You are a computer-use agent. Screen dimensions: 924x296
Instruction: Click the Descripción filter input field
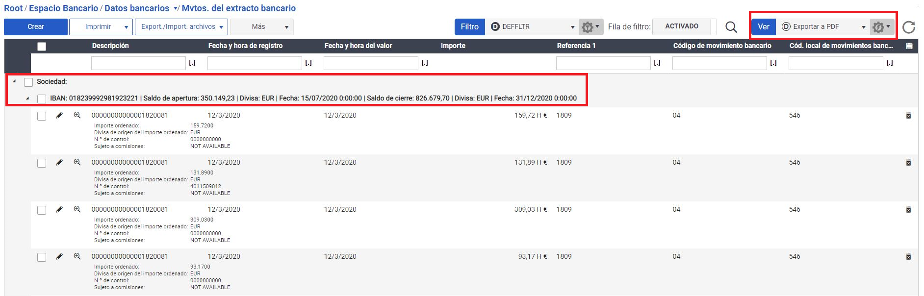138,63
